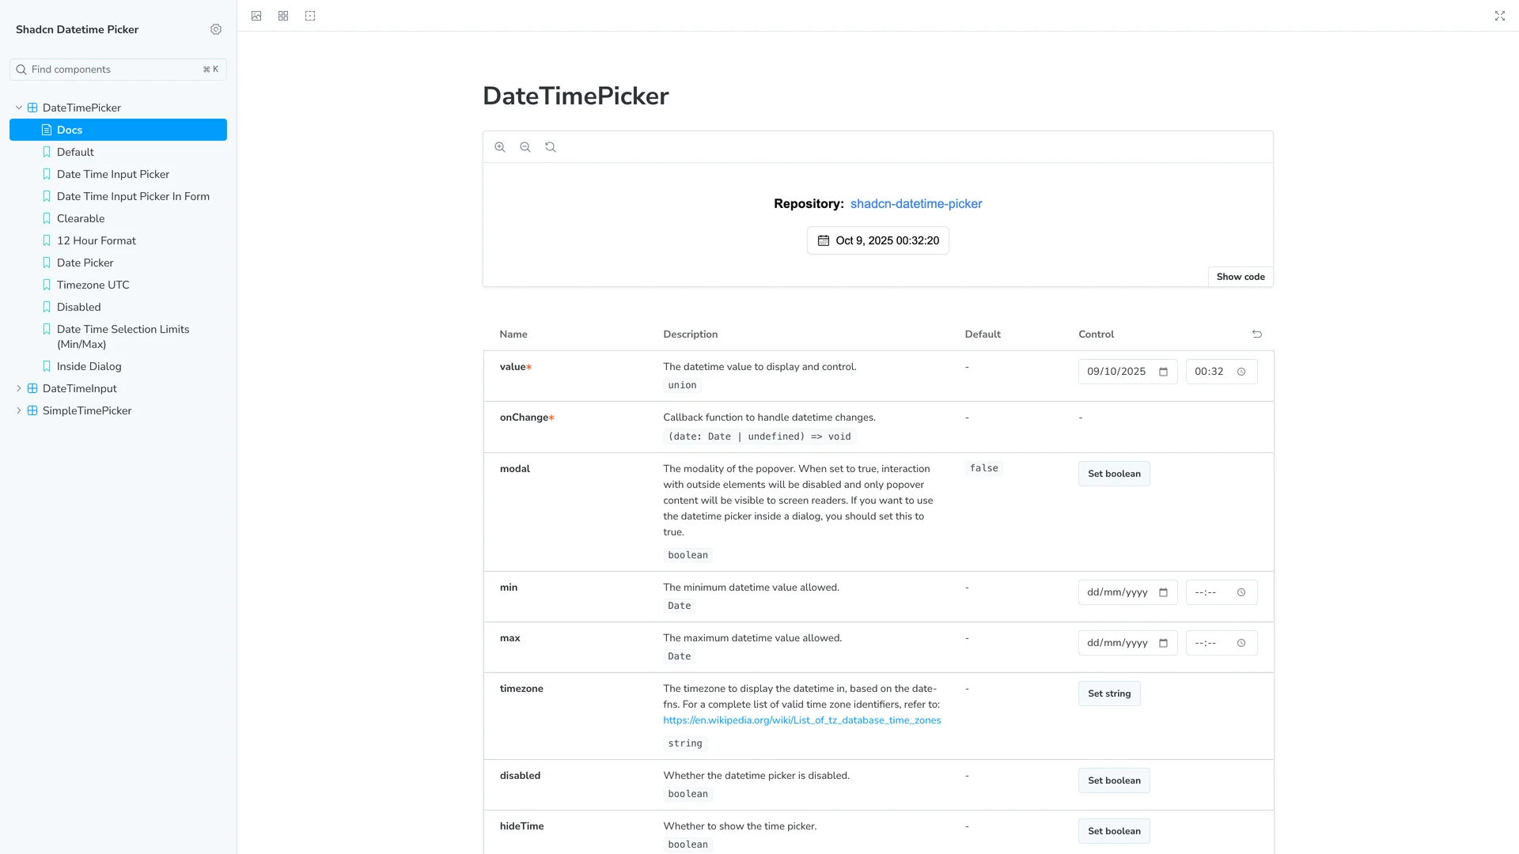Zoom out the story preview

pos(525,147)
